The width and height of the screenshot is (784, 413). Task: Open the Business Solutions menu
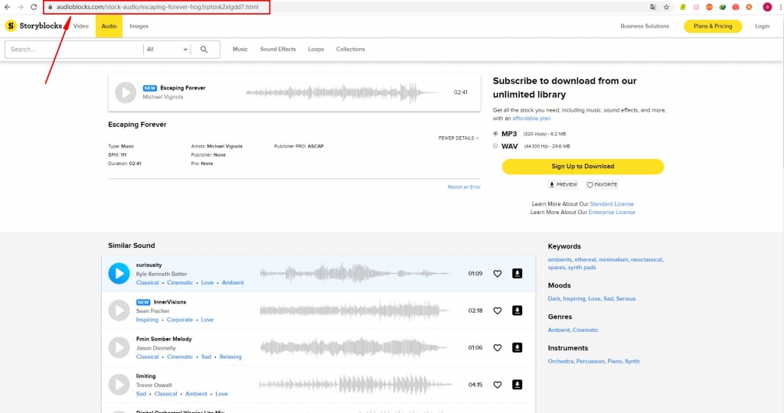(x=644, y=26)
